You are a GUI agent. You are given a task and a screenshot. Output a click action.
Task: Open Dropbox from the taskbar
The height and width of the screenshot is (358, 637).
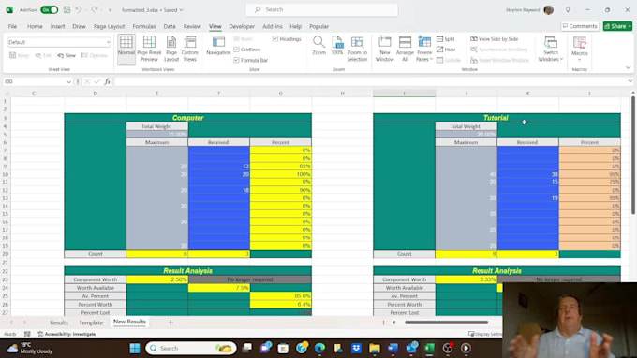[356, 348]
